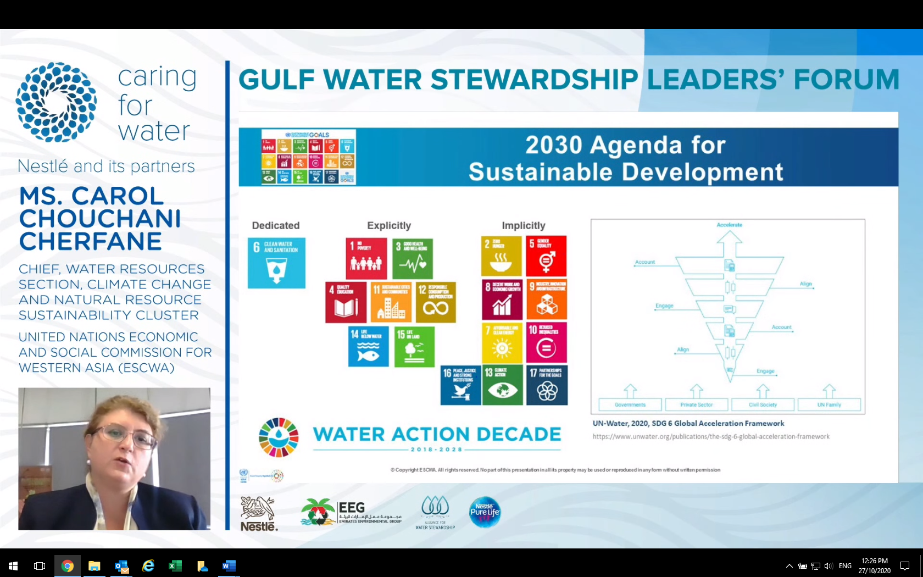Open the Windows Start menu
923x577 pixels.
click(x=13, y=565)
